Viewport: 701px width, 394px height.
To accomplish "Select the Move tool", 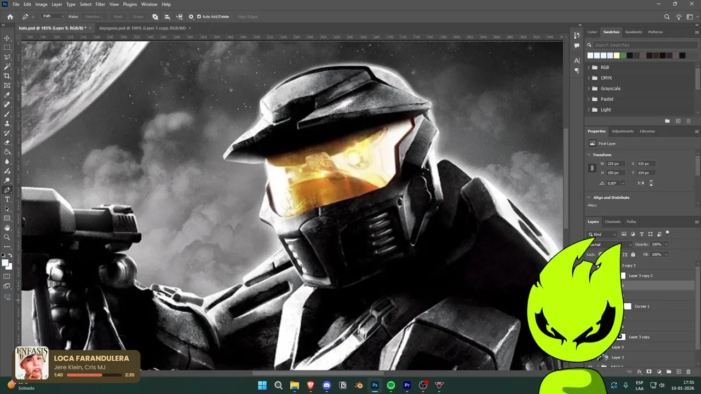I will coord(7,38).
